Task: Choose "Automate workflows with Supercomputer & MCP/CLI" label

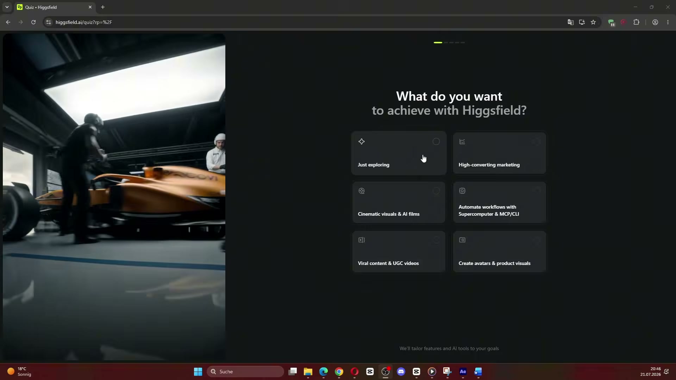Action: [489, 210]
